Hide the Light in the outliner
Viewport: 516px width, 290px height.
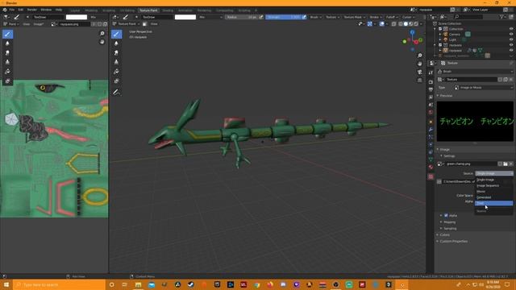(511, 39)
